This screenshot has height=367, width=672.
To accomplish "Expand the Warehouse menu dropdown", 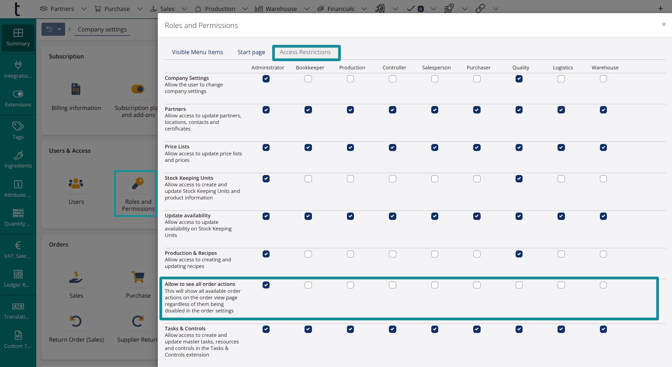I will (307, 8).
